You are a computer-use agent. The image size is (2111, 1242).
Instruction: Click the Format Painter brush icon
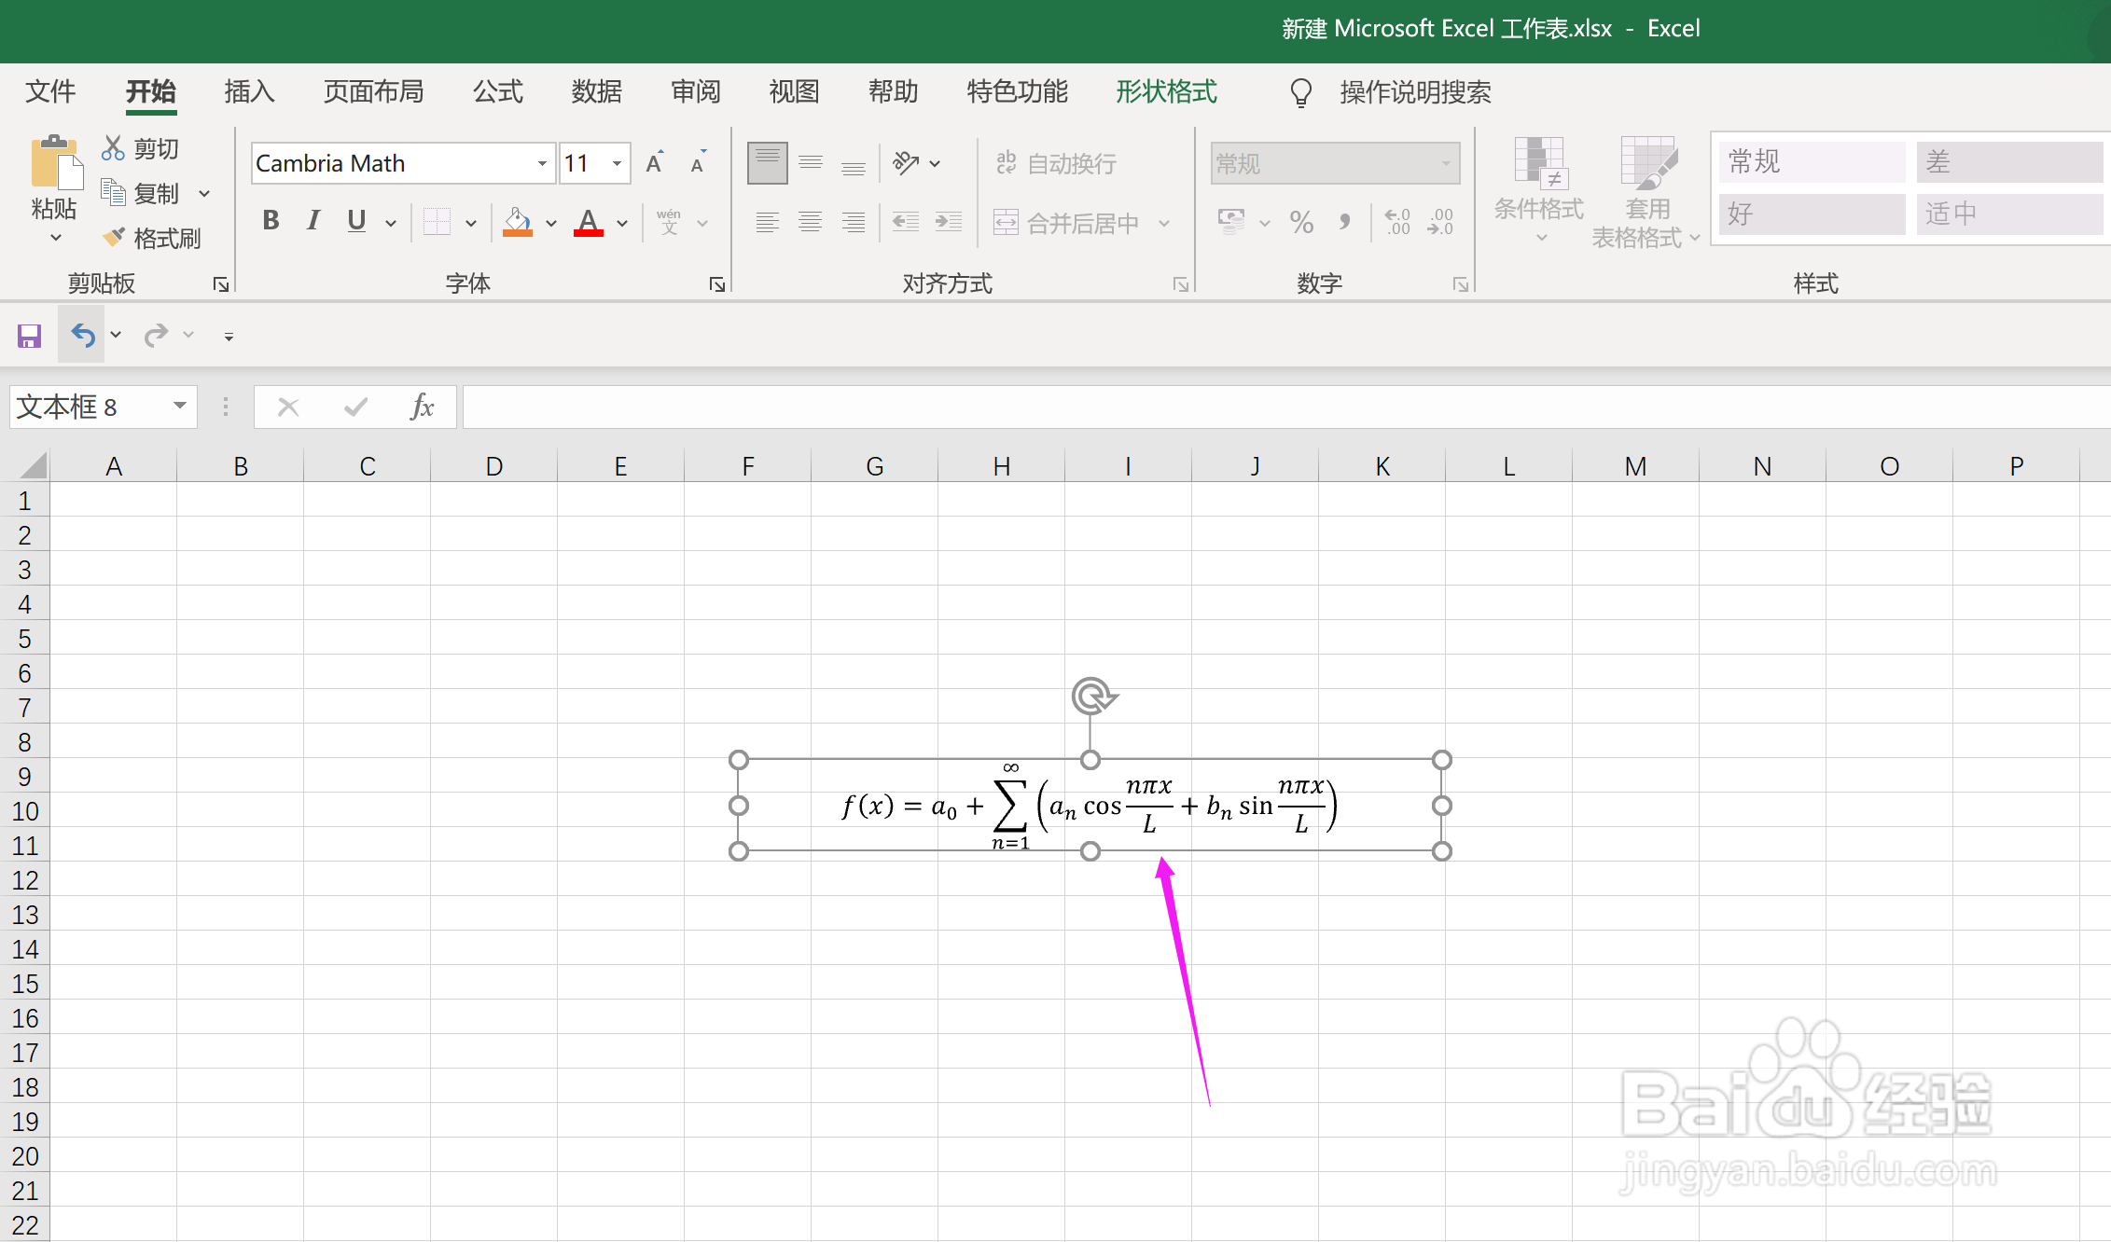(114, 238)
